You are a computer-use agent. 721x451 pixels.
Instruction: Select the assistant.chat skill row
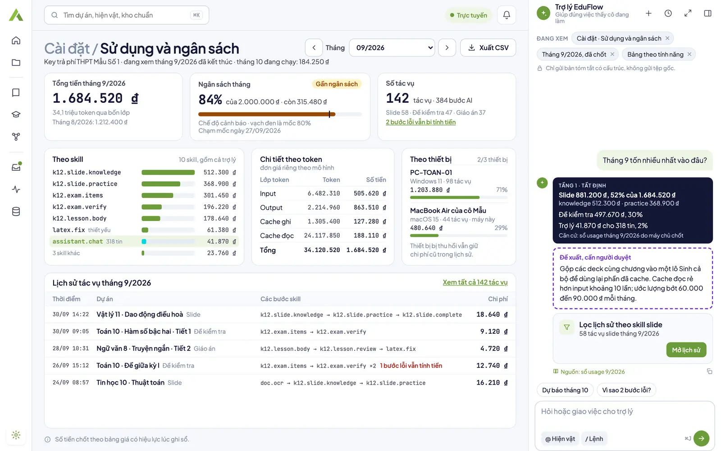pyautogui.click(x=144, y=241)
